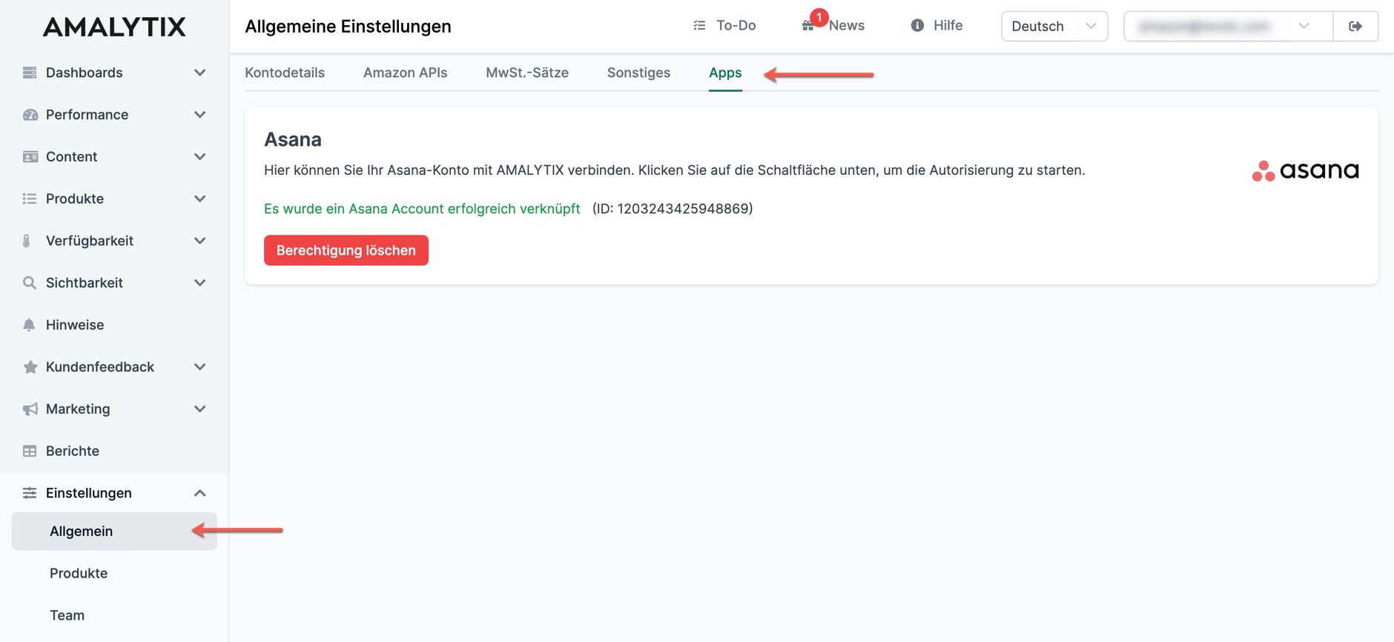The height and width of the screenshot is (642, 1394).
Task: Click the Marketing megaphone icon
Action: (30, 409)
